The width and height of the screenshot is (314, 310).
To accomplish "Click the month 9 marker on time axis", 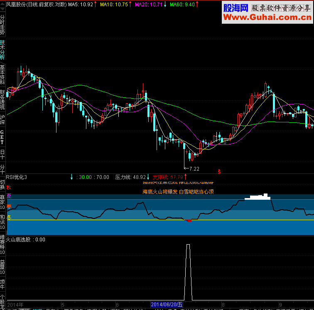I will click(x=280, y=305).
